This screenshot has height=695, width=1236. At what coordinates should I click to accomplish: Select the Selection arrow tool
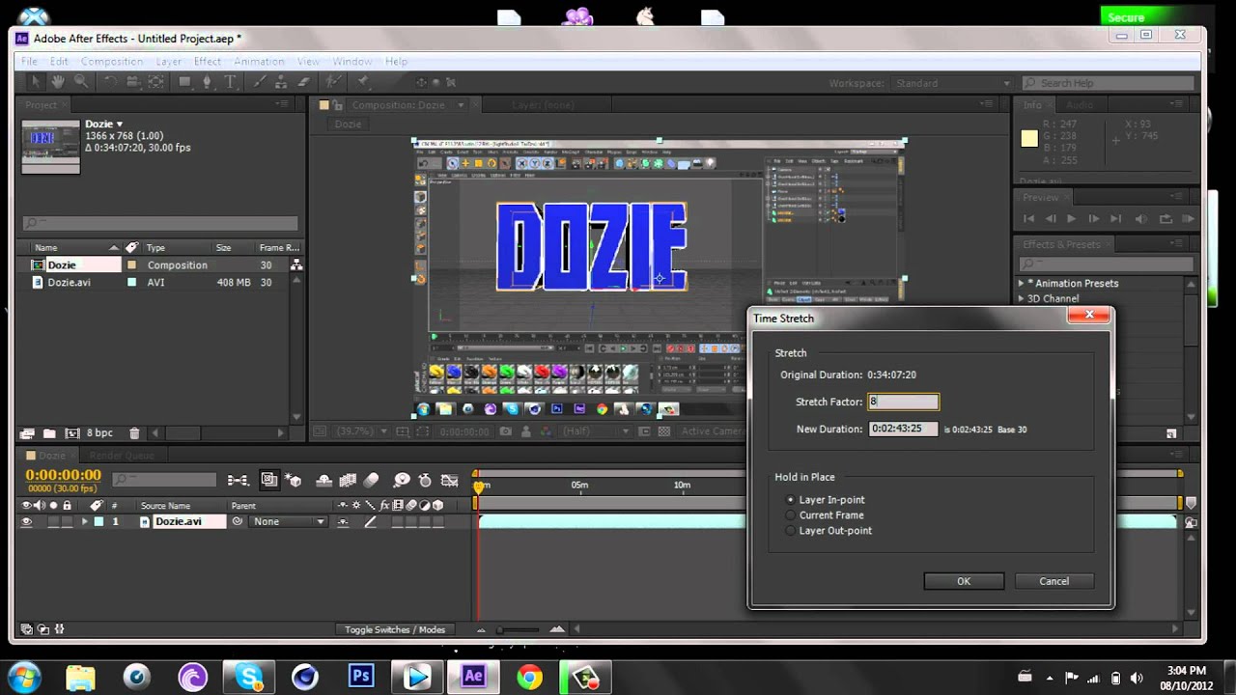36,83
